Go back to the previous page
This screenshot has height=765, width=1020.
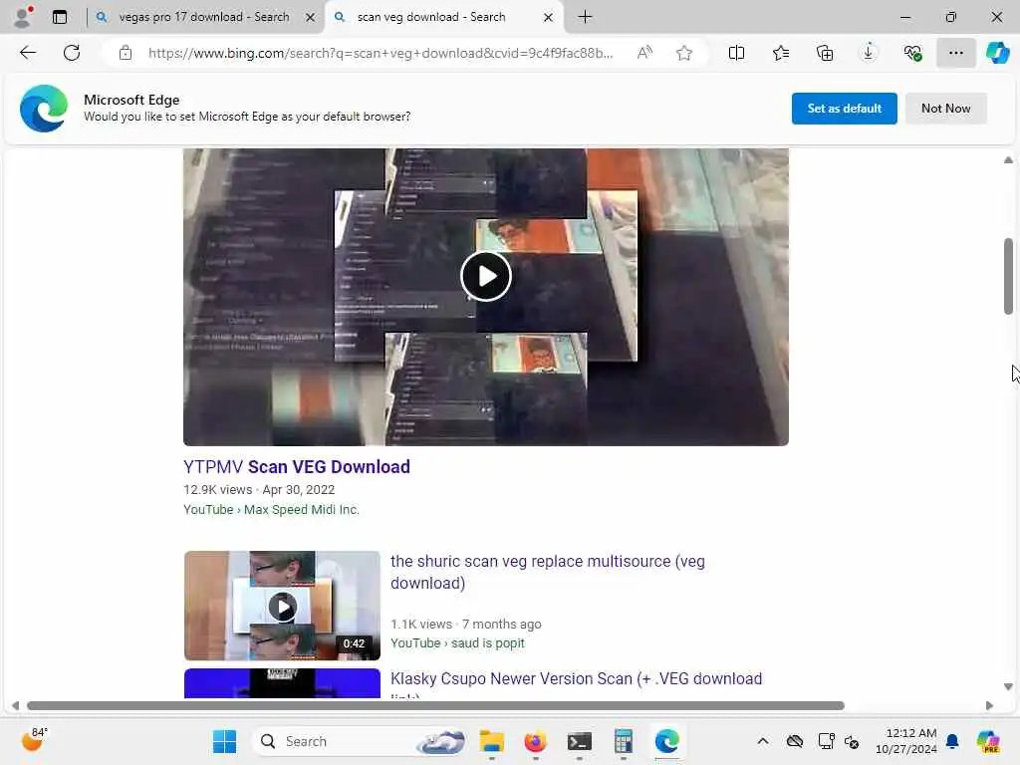(x=28, y=53)
